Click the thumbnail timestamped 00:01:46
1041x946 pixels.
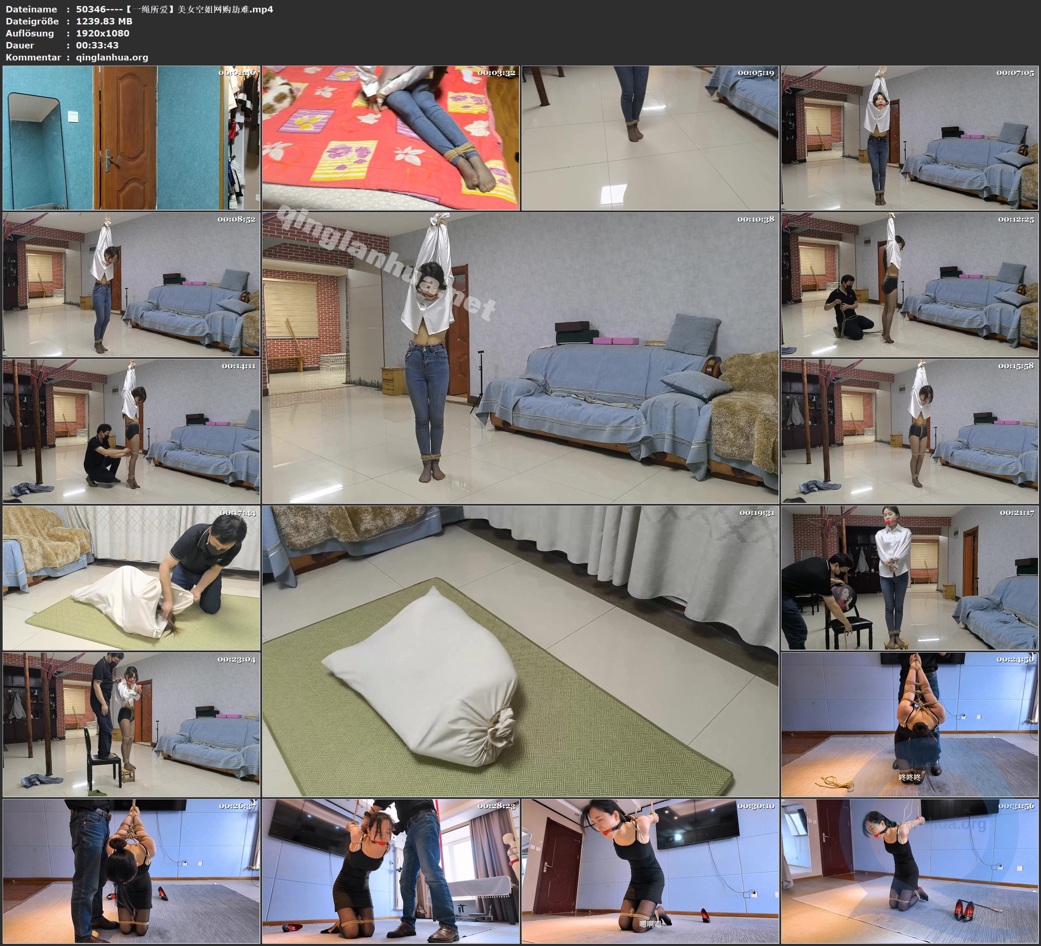(x=131, y=138)
